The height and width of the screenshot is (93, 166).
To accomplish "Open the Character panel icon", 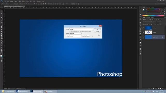I will [x=140, y=37].
